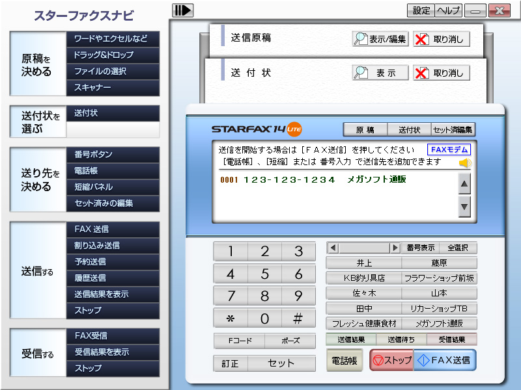Open the 送信結果 tab
The image size is (521, 390).
[x=351, y=339]
